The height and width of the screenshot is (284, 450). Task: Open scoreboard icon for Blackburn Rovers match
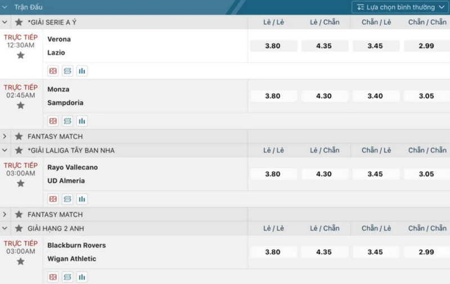(x=67, y=277)
